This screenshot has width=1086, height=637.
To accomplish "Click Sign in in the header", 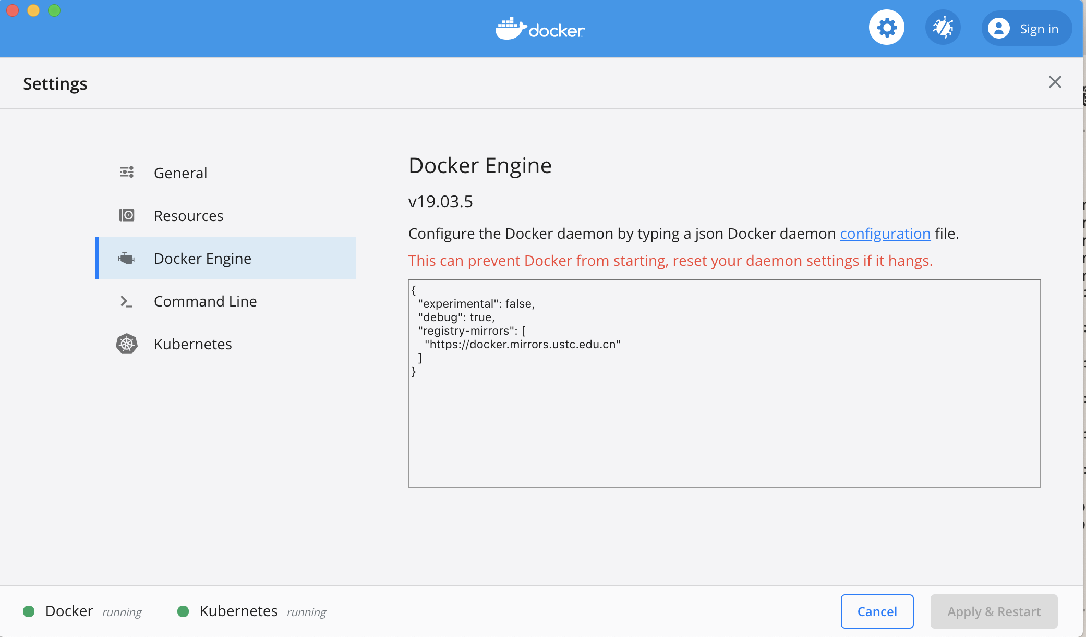I will (1039, 29).
